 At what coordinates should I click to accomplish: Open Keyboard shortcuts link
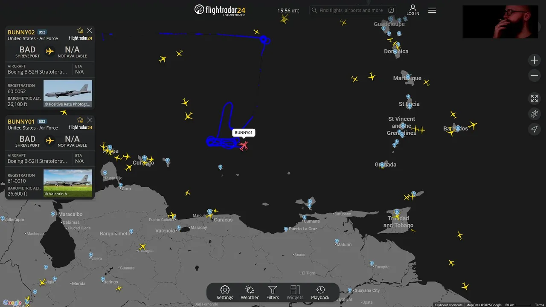click(449, 305)
